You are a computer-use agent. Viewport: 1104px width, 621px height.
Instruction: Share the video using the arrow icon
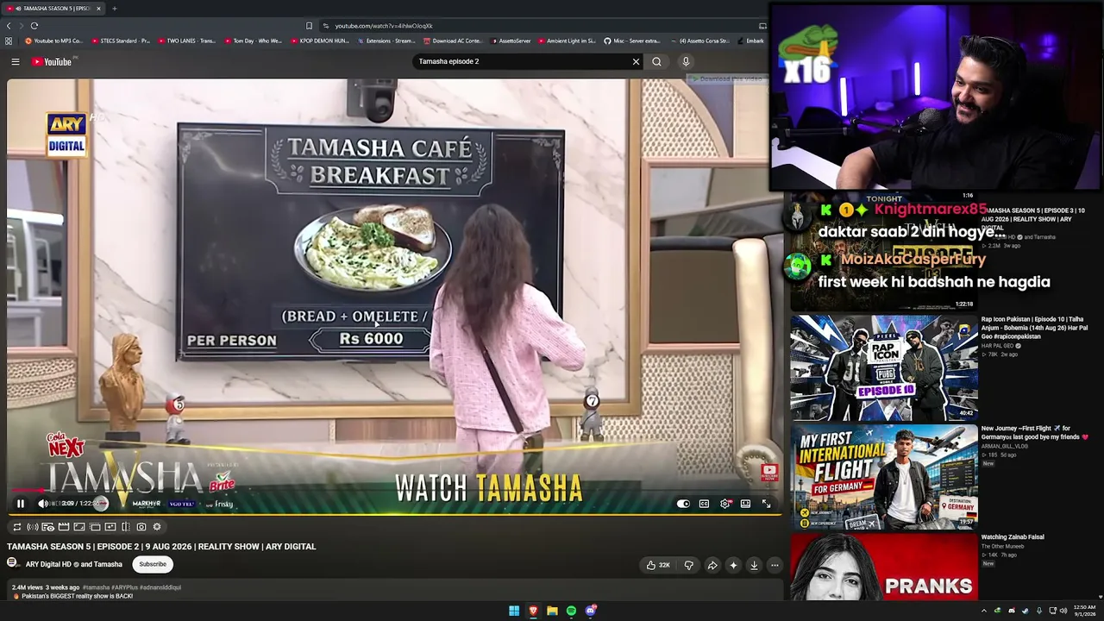tap(712, 565)
